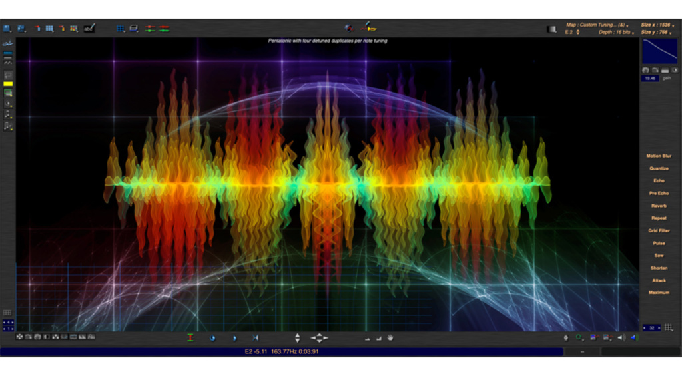
Task: Click the E 2 reference note stepper arrows
Action: (x=577, y=32)
